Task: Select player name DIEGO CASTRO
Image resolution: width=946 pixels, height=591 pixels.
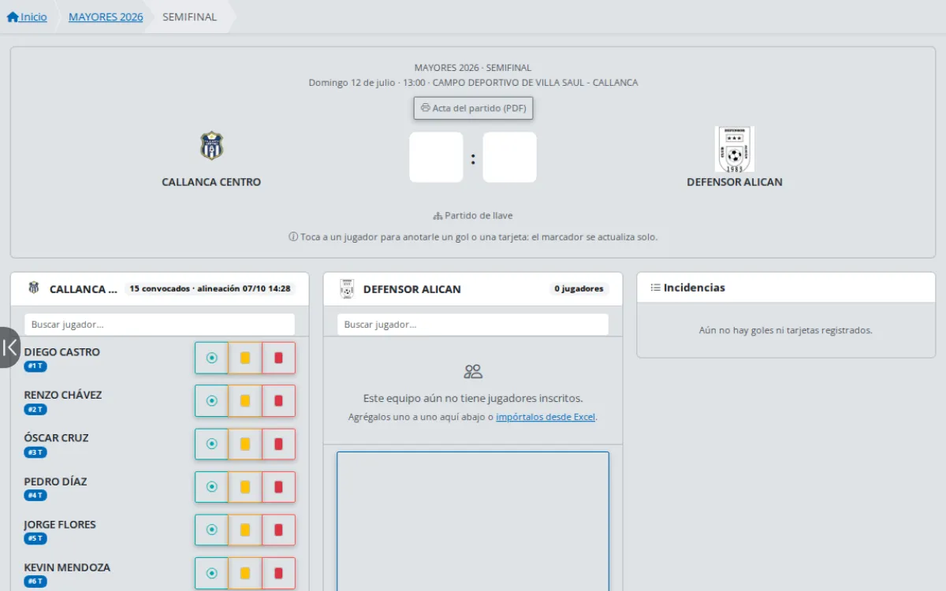Action: pyautogui.click(x=62, y=352)
